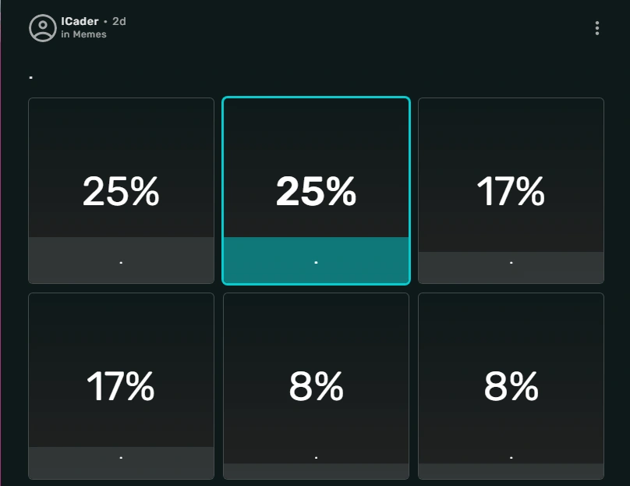Viewport: 630px width, 486px height.
Task: Open the three-dot post options menu
Action: click(596, 28)
